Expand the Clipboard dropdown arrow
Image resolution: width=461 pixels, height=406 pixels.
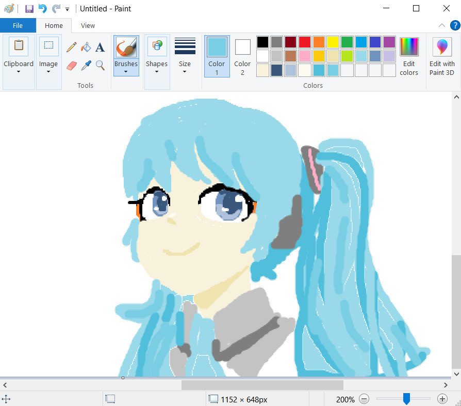pyautogui.click(x=19, y=72)
